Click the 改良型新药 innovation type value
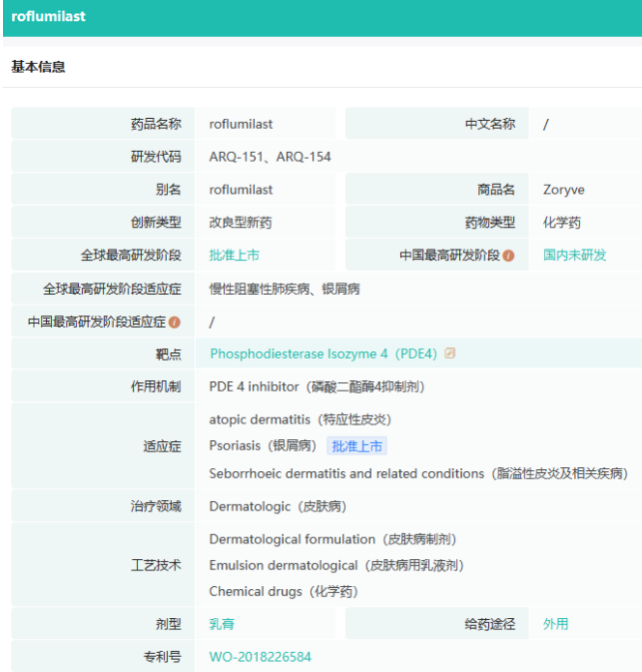642x672 pixels. coord(241,223)
